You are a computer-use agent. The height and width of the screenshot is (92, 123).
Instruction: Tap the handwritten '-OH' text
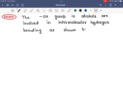pyautogui.click(x=44, y=17)
